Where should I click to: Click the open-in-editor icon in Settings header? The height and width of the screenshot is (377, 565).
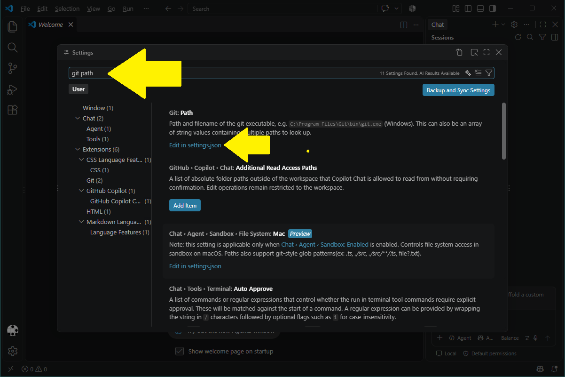[x=474, y=53]
